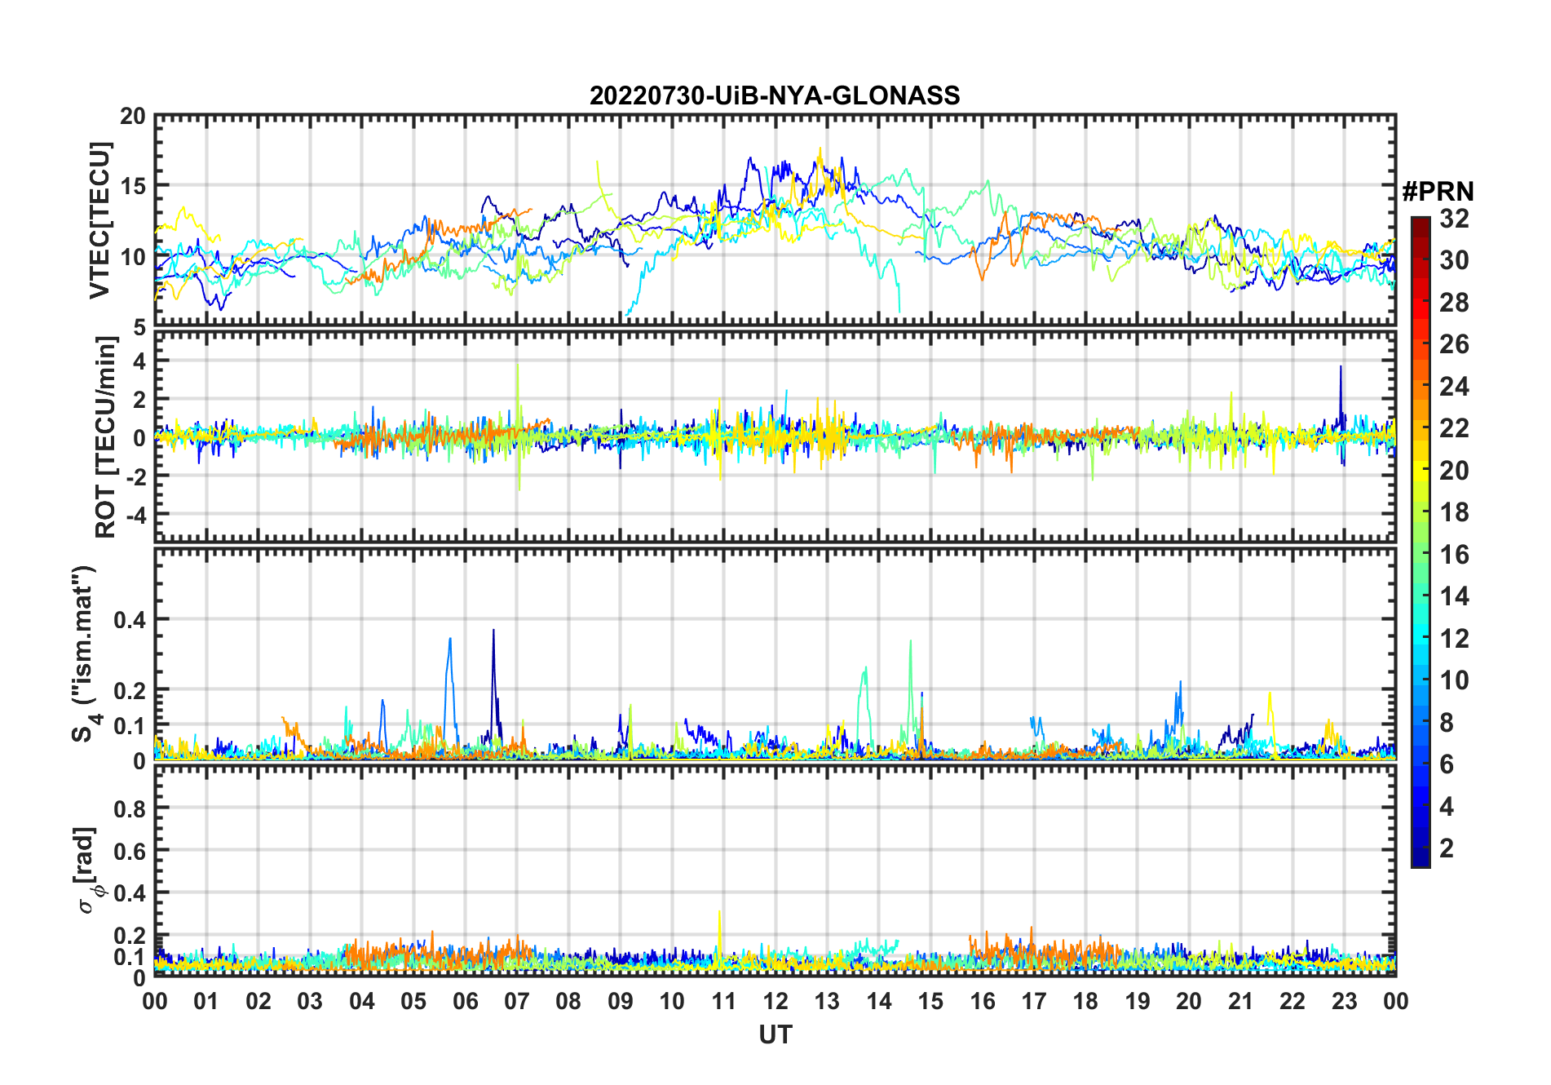Click the dark blue ROT spike near 23 UT
The image size is (1551, 1085).
click(1340, 416)
